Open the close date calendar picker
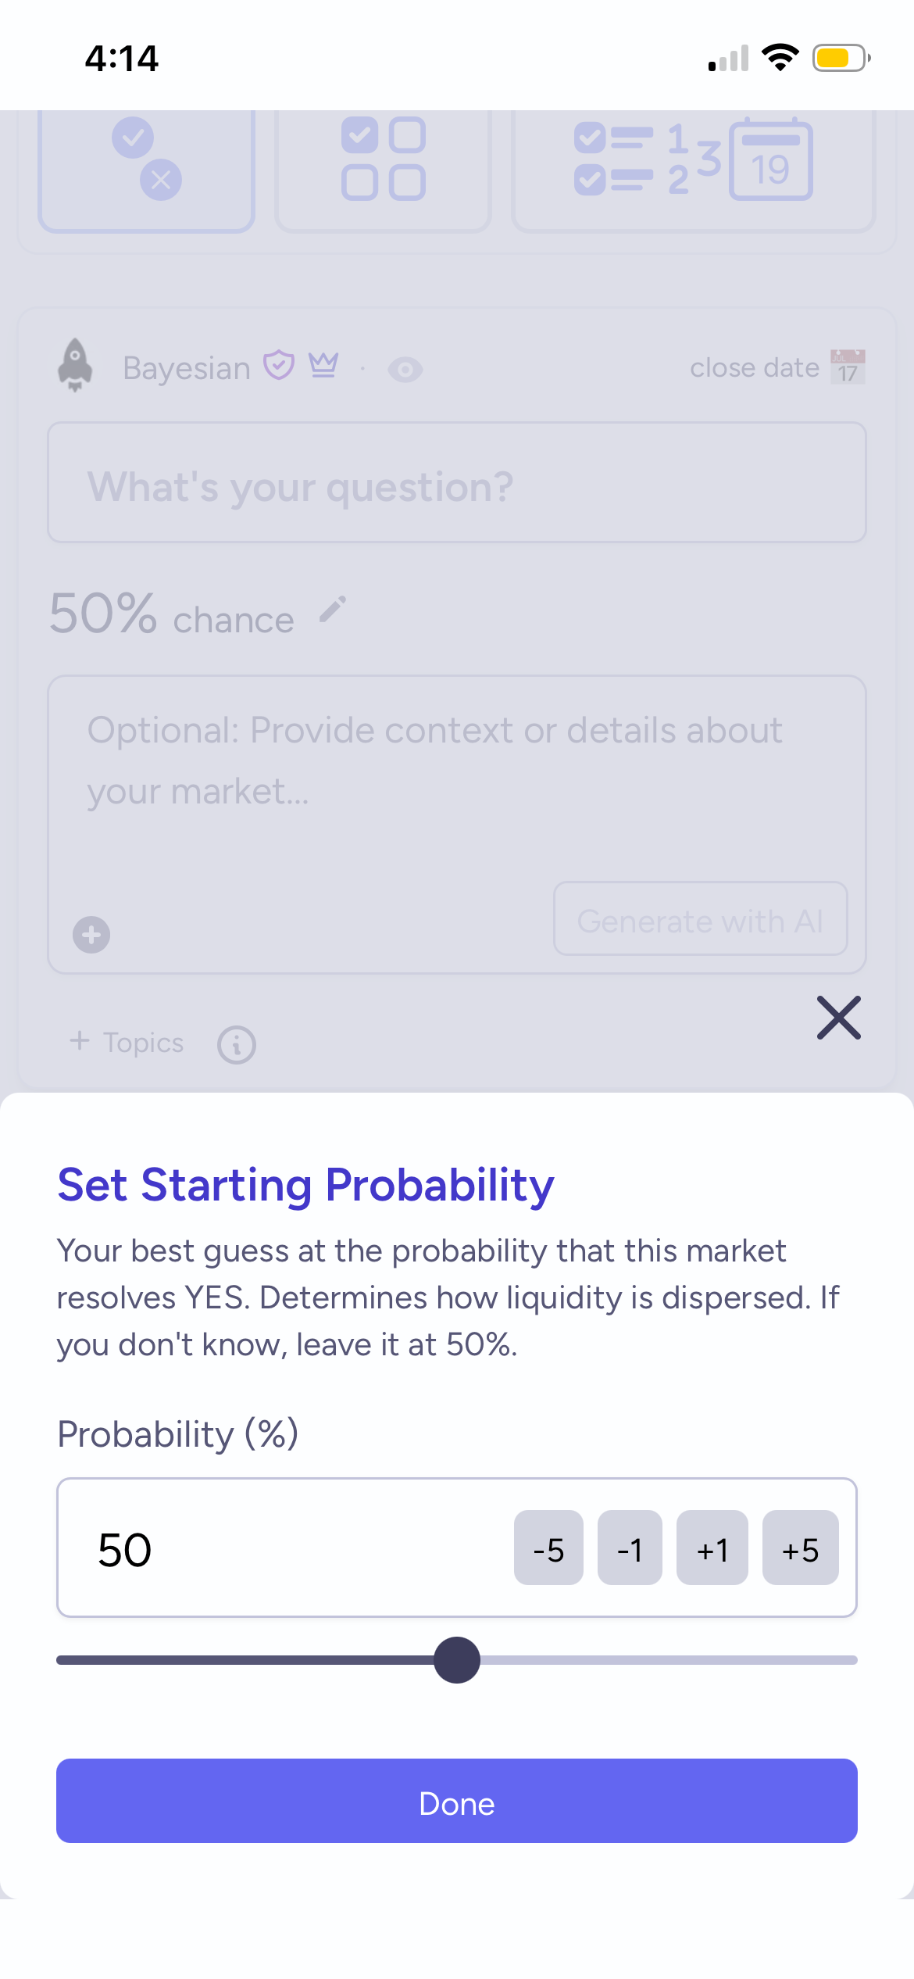This screenshot has width=914, height=1979. click(x=847, y=367)
